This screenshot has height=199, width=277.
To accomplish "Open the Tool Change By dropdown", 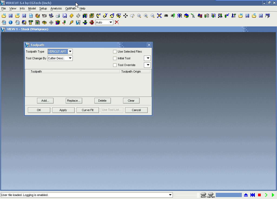I will [70, 58].
